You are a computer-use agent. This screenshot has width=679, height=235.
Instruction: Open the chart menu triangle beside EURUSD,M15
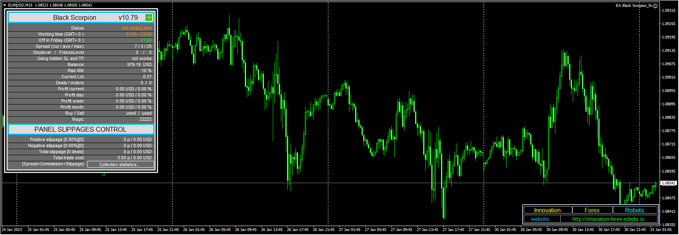(x=4, y=5)
